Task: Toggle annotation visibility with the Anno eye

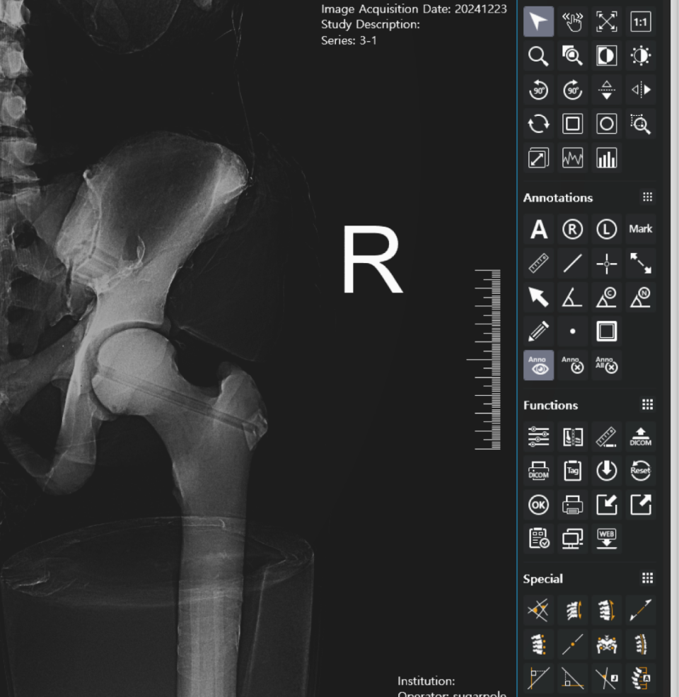Action: point(538,365)
